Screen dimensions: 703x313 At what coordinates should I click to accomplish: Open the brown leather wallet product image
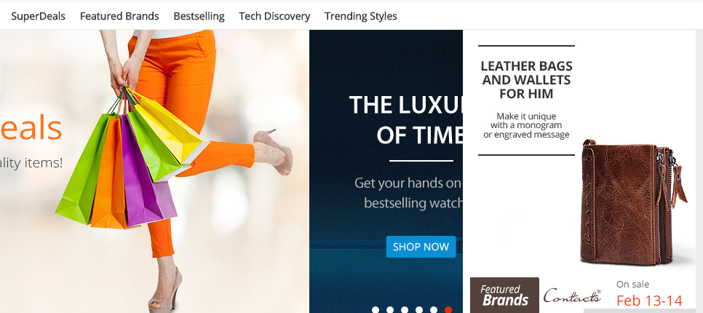pos(634,202)
